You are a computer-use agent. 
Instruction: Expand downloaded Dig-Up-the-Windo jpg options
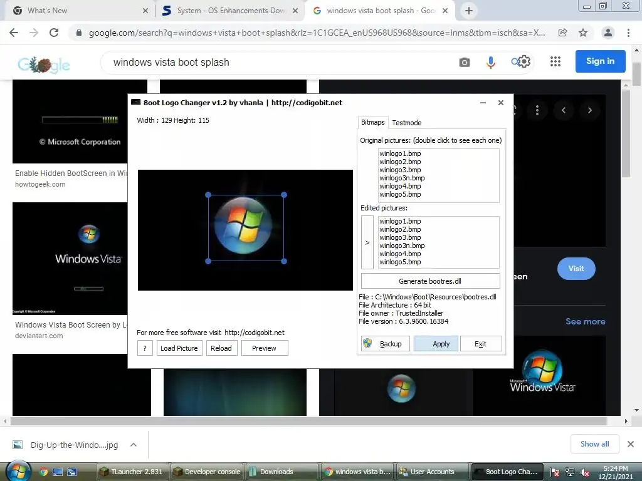[134, 445]
